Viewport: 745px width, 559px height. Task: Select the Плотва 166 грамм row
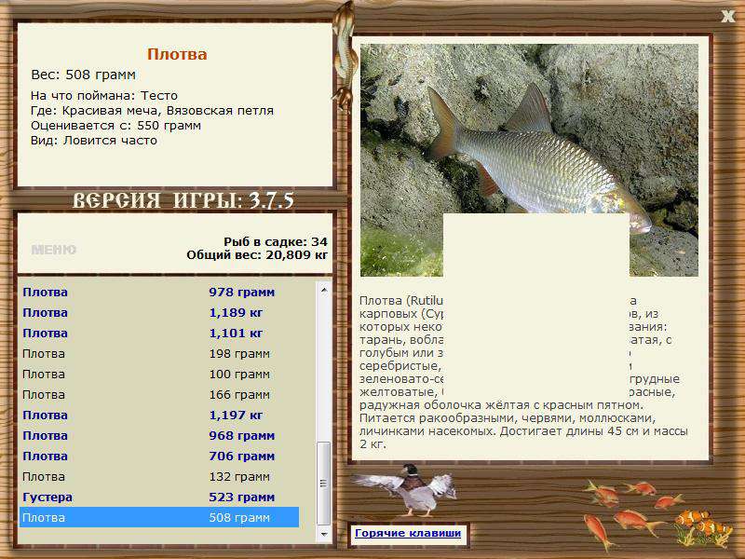[159, 394]
